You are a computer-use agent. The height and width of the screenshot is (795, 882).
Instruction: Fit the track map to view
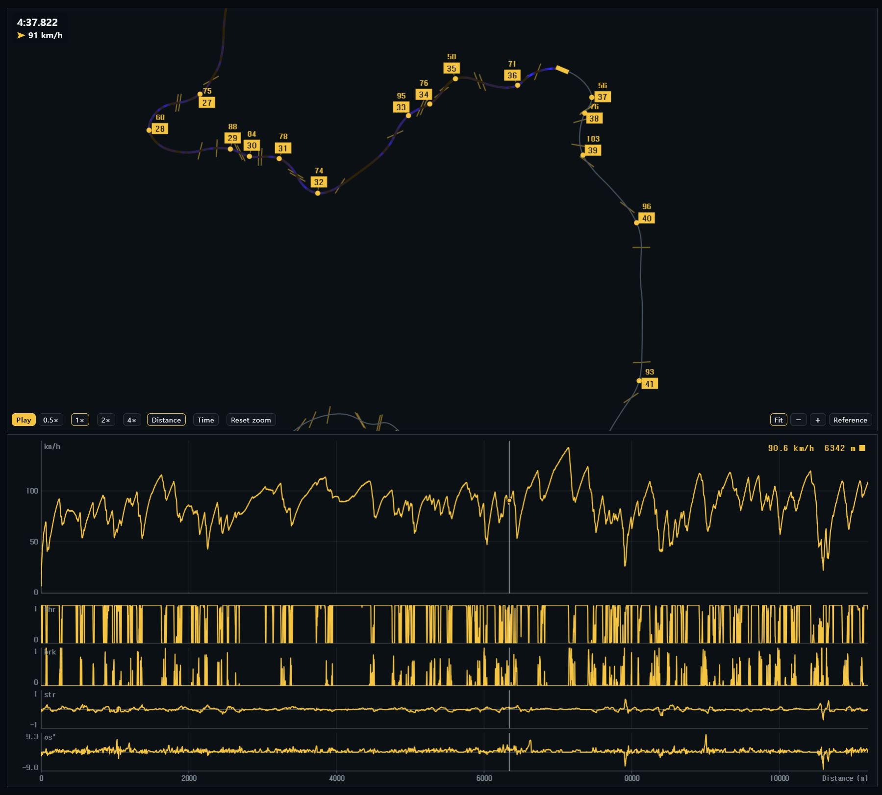pos(779,420)
